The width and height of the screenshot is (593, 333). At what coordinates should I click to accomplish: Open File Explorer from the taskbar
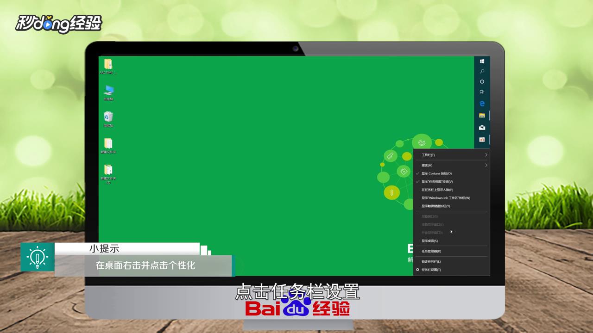(x=482, y=115)
